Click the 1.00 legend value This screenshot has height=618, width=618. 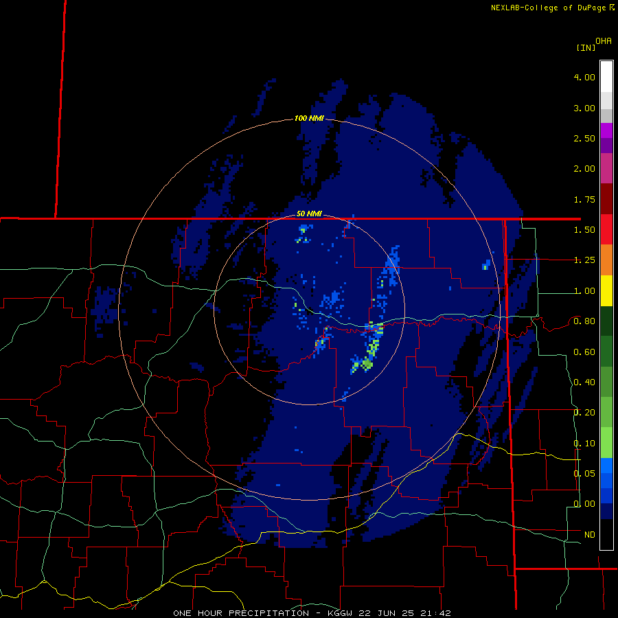pos(584,291)
